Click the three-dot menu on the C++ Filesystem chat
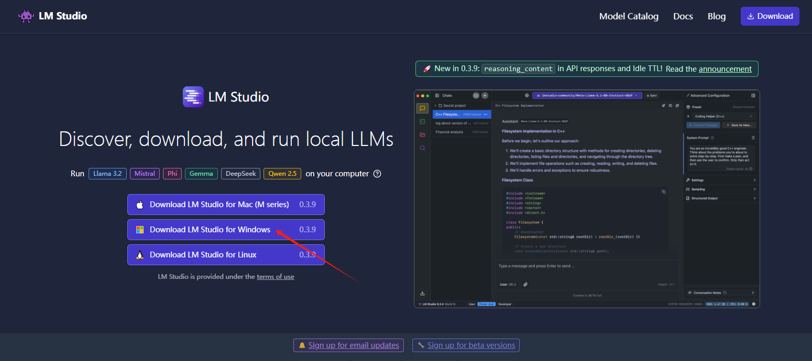 pyautogui.click(x=485, y=114)
